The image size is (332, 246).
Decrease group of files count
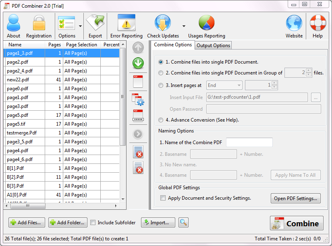coord(309,74)
